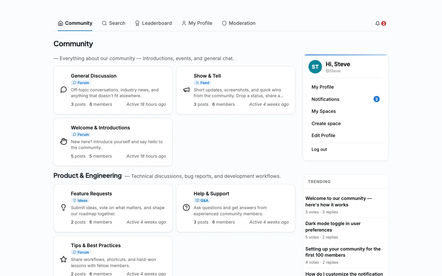Screen dimensions: 442x276
Task: Switch to the Search tab
Action: pos(114,23)
